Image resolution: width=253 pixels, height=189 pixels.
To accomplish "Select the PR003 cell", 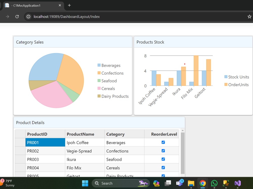I will [45, 159].
